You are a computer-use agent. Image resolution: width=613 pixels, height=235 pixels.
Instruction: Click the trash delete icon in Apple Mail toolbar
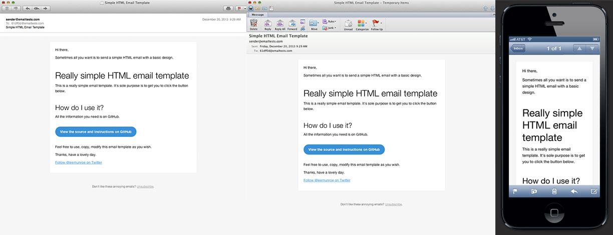[7, 8]
